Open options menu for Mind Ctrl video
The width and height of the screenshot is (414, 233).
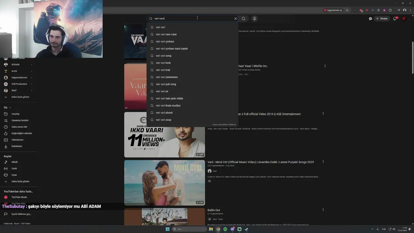pyautogui.click(x=323, y=162)
